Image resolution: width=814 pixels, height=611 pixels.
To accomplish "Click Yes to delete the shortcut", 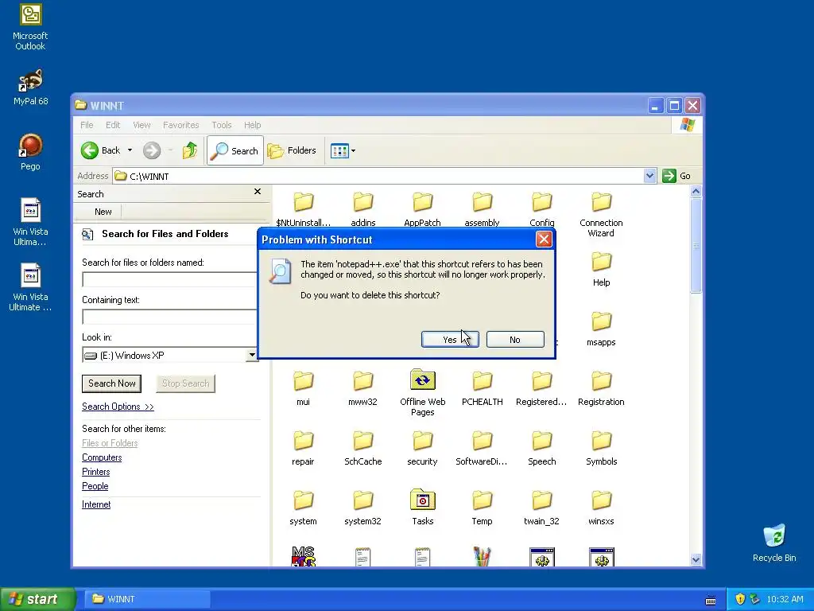I will coord(450,339).
